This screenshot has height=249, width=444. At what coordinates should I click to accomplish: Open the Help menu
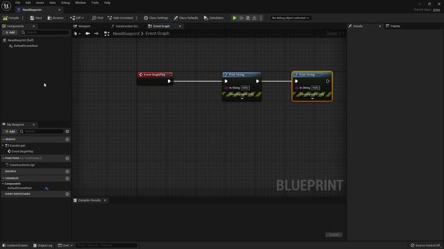click(x=107, y=3)
